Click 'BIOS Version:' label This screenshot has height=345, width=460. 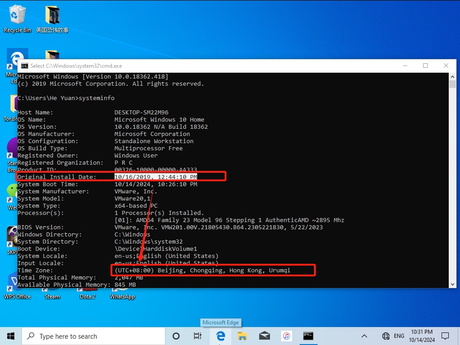(41, 227)
